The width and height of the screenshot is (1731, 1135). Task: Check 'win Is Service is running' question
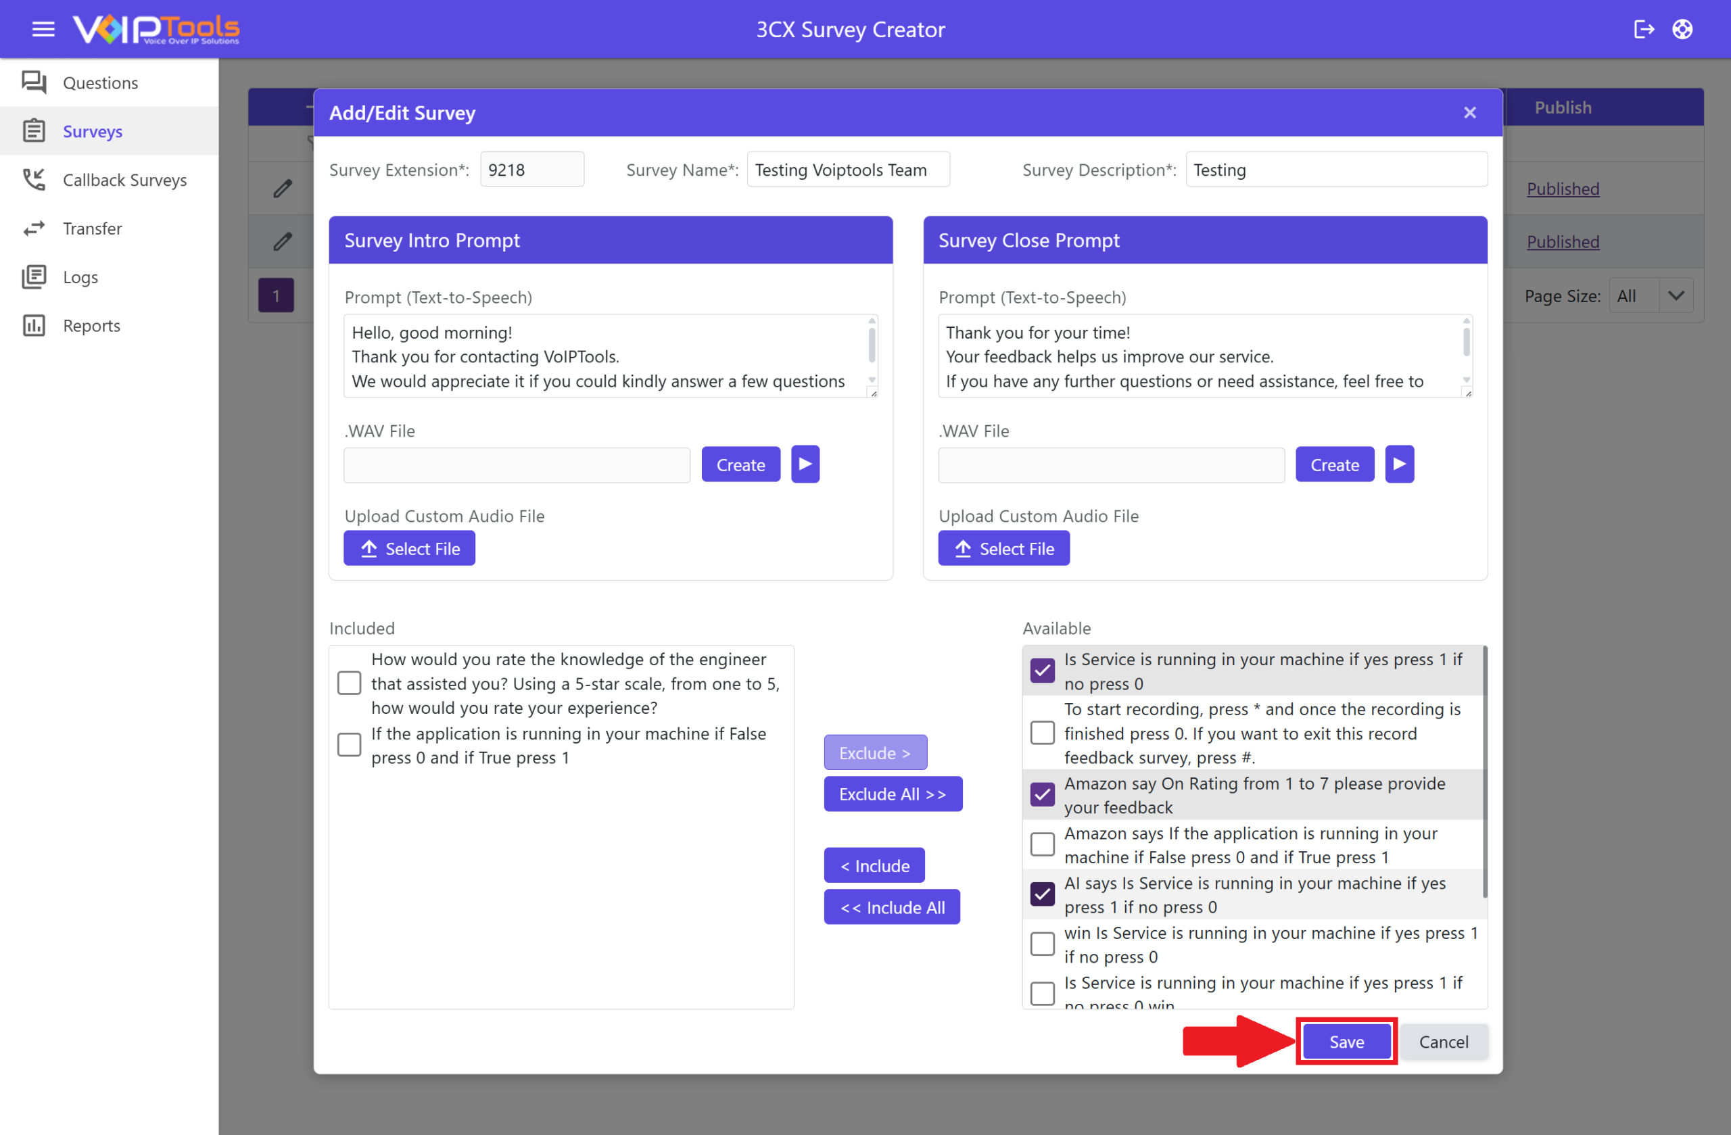click(1042, 944)
